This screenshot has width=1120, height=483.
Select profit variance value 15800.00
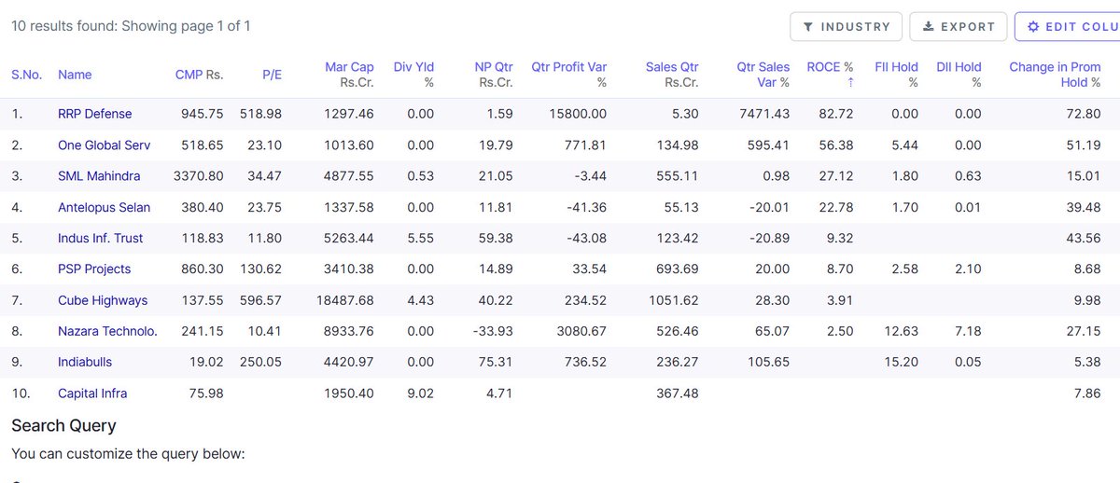[x=580, y=114]
